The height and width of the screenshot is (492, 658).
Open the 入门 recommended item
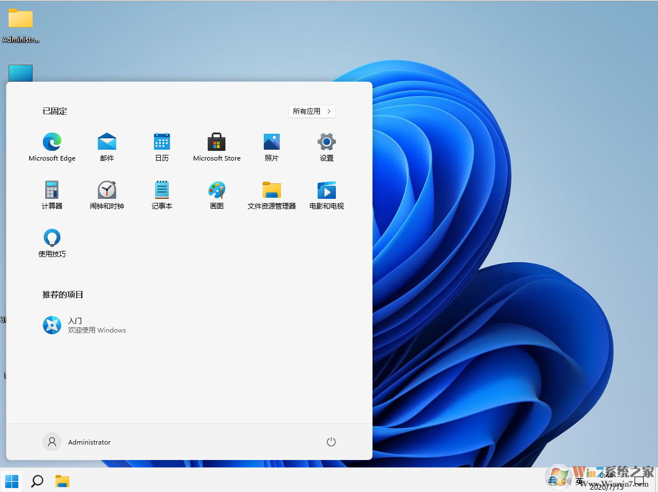tap(85, 325)
